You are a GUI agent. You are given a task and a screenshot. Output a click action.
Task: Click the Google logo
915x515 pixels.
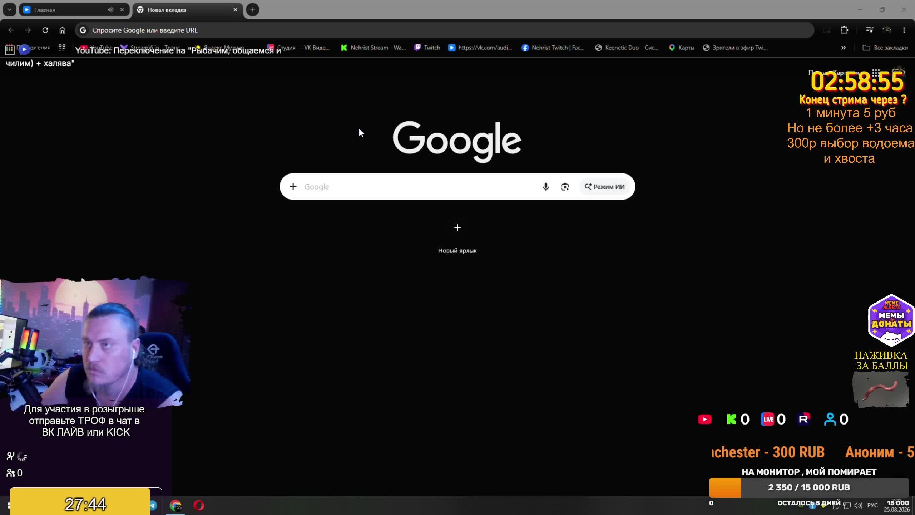click(x=457, y=142)
